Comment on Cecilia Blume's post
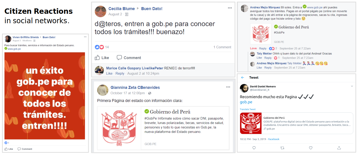Screen dimensions: 358x154 tap(129, 58)
